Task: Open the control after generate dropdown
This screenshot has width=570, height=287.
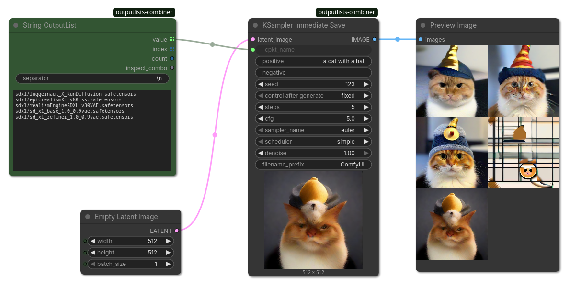Action: [x=313, y=95]
